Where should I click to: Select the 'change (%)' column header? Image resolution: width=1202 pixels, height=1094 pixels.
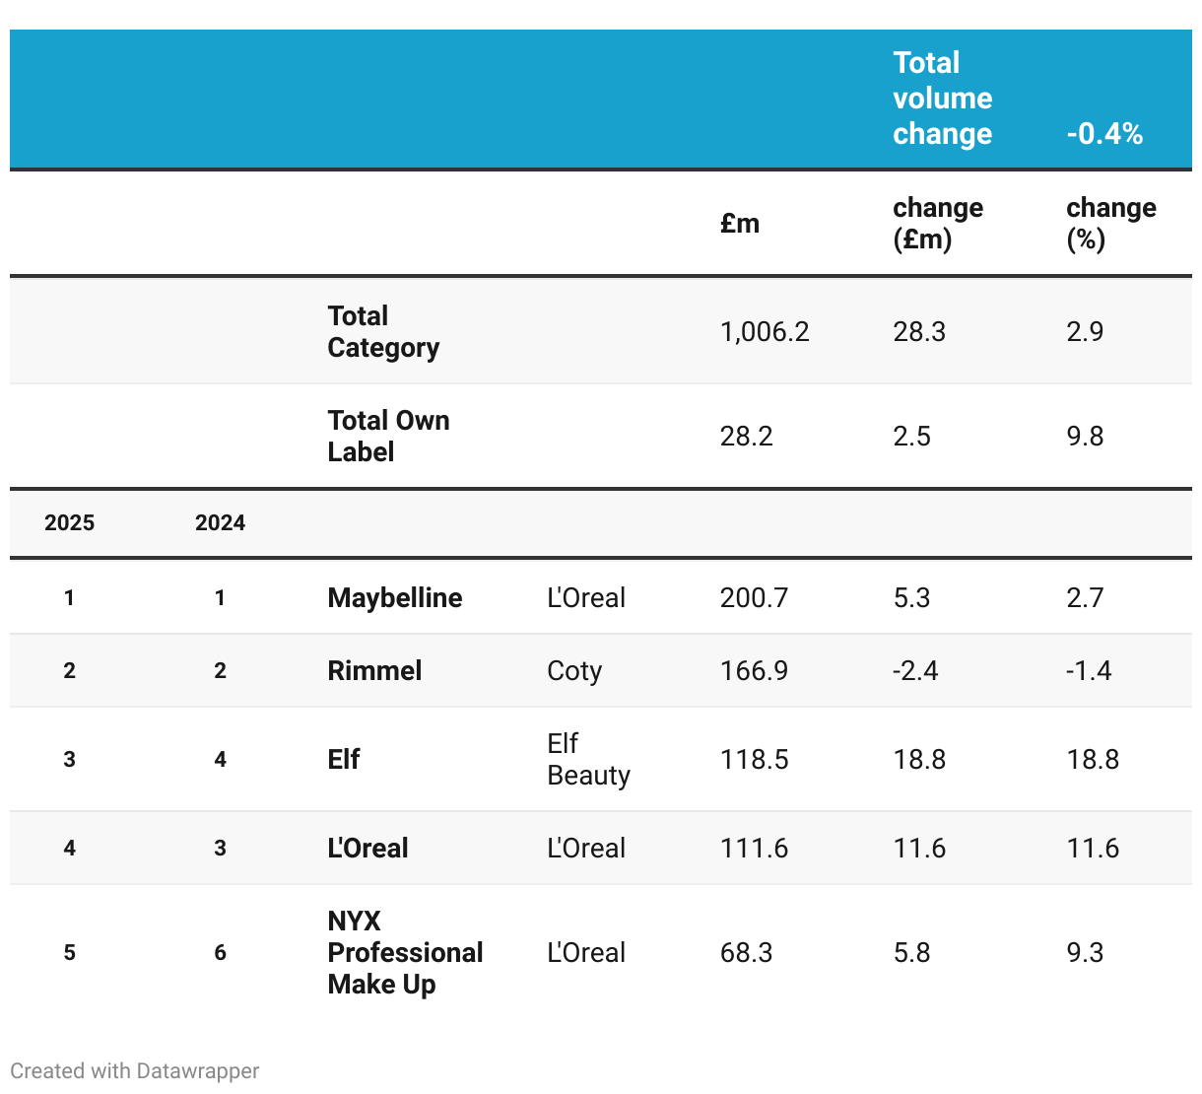(x=1110, y=224)
